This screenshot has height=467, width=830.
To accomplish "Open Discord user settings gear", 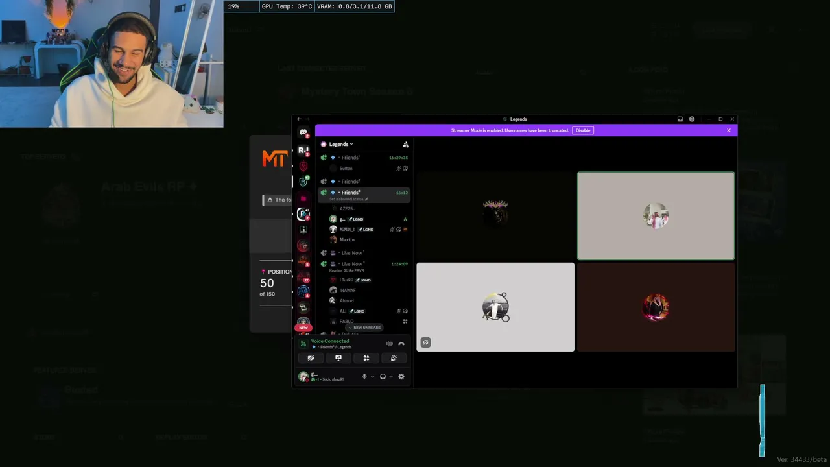I will [x=401, y=376].
